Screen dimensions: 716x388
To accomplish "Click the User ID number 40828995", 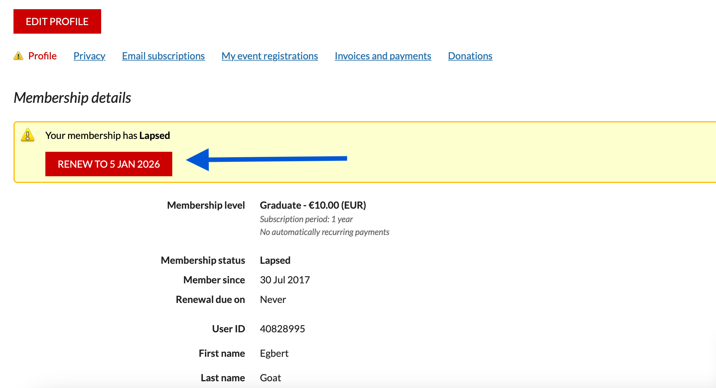I will pyautogui.click(x=282, y=329).
